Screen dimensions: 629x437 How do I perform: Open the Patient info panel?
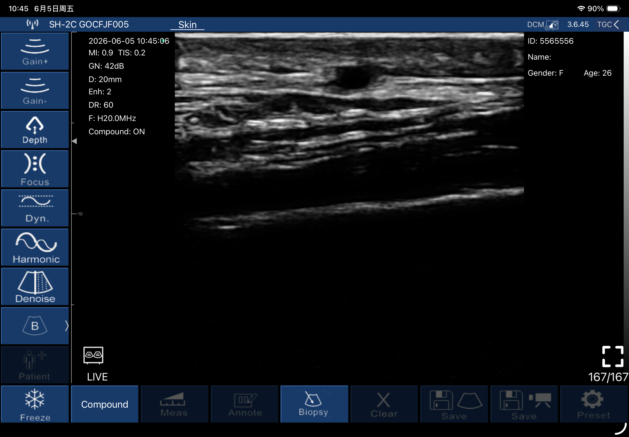(35, 365)
